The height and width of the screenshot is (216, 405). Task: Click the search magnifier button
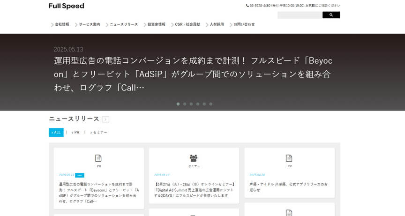331,15
